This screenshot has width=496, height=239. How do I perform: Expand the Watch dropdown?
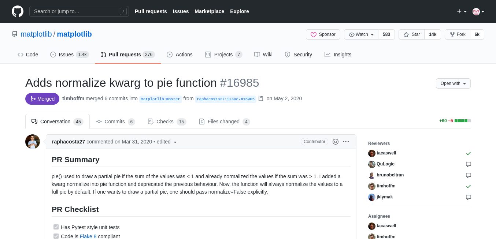point(361,34)
